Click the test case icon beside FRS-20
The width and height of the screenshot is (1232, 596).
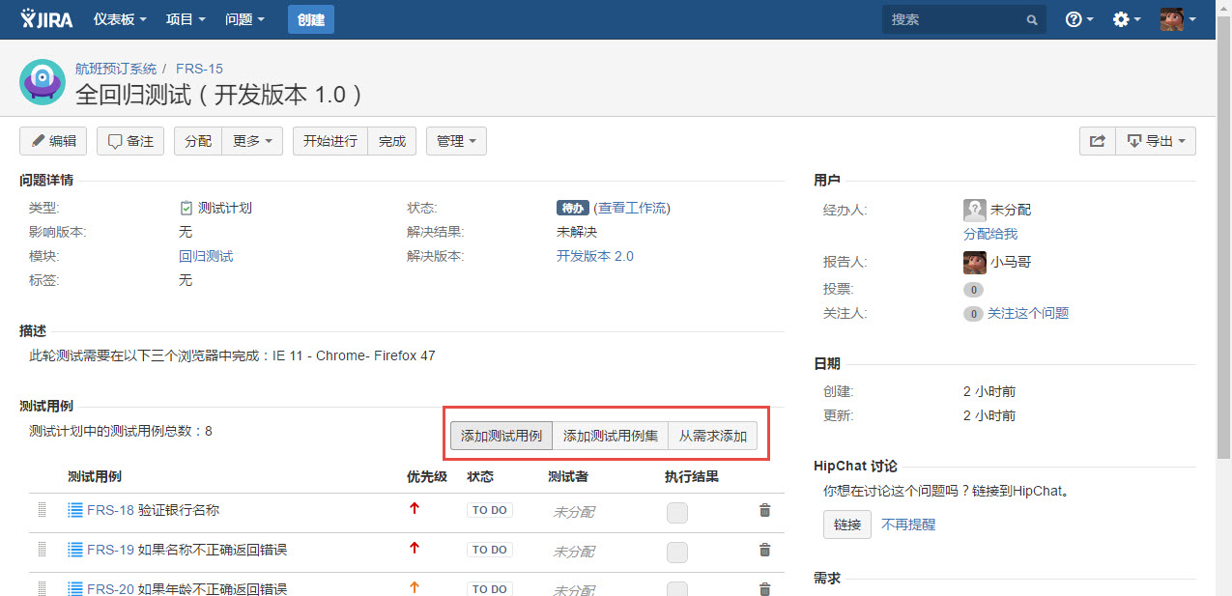click(x=75, y=588)
